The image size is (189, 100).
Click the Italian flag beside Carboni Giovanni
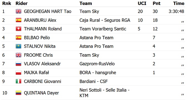pyautogui.click(x=19, y=81)
